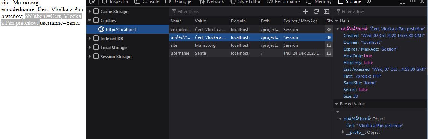Screen dimensions: 428x139
Task: Open the devtools three-dot options menu
Action: (413, 1)
